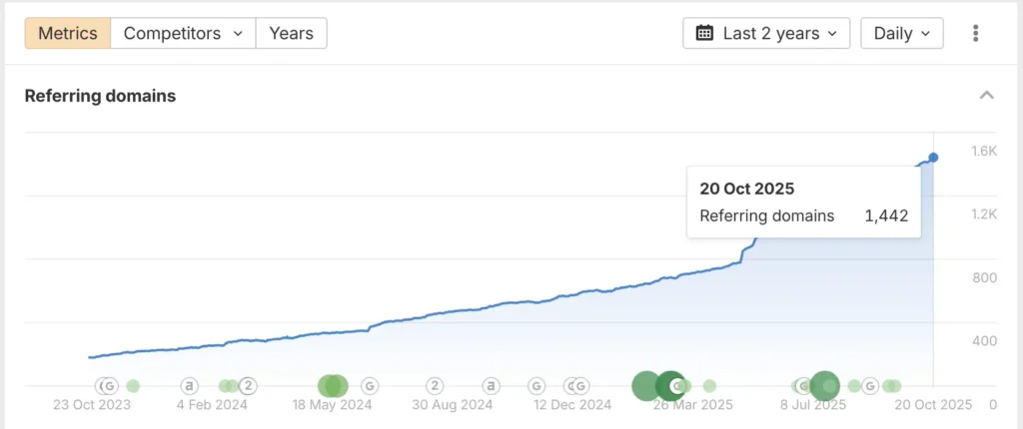Screen dimensions: 1023x429
Task: Click the Google update marker near 23 Oct 2023
Action: click(x=109, y=385)
